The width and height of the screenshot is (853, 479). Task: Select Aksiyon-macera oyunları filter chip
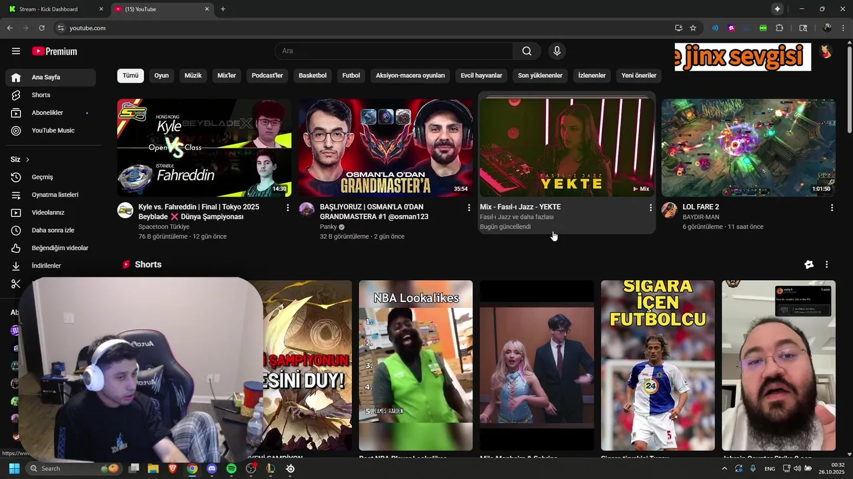(411, 76)
